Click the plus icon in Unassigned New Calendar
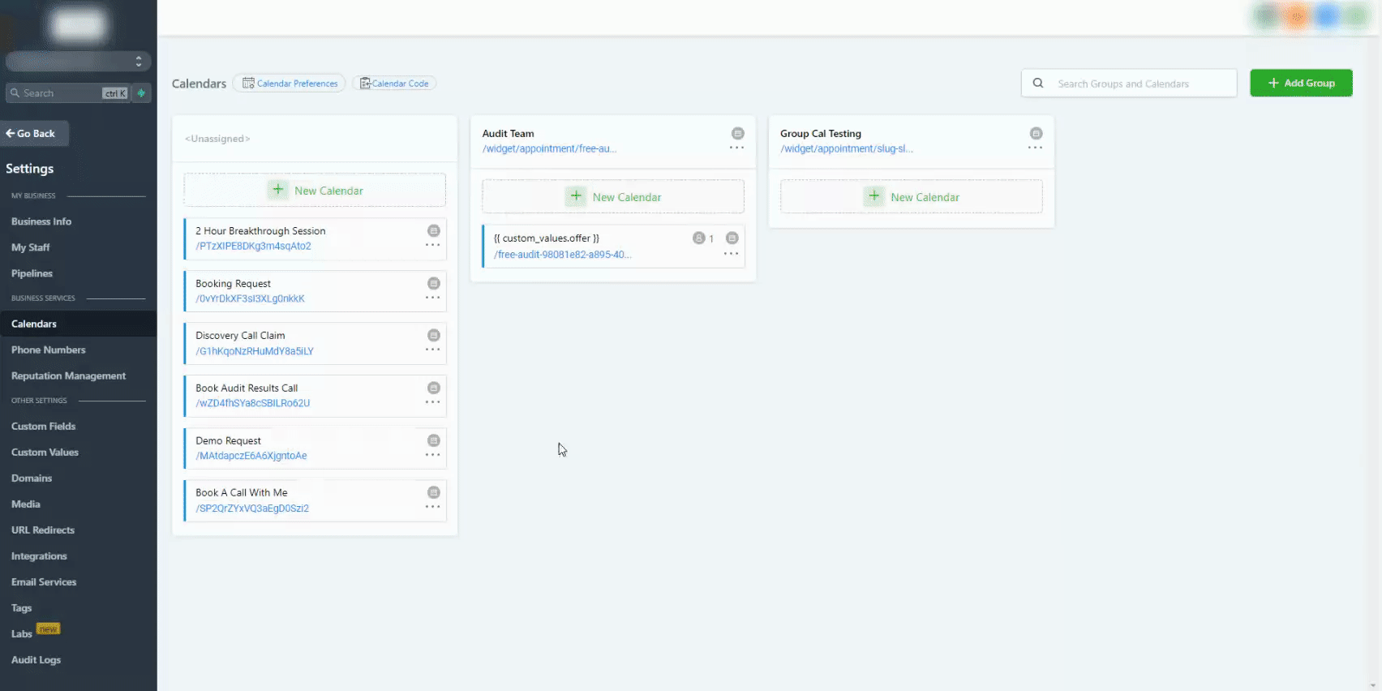This screenshot has width=1382, height=691. pos(278,190)
